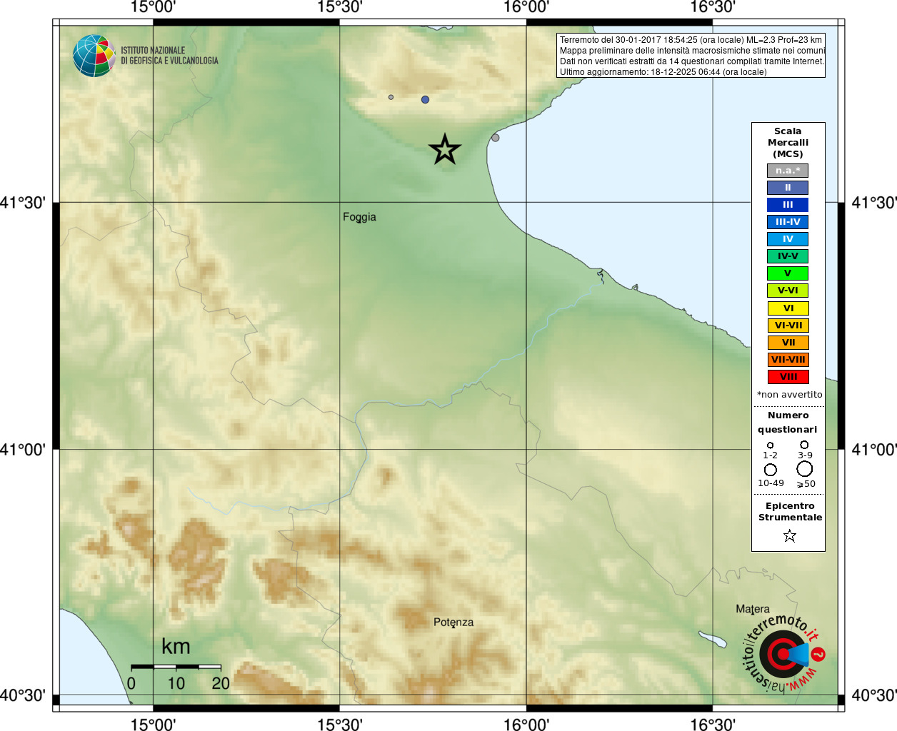Click the bottom 15°30' longitude label

click(x=340, y=724)
